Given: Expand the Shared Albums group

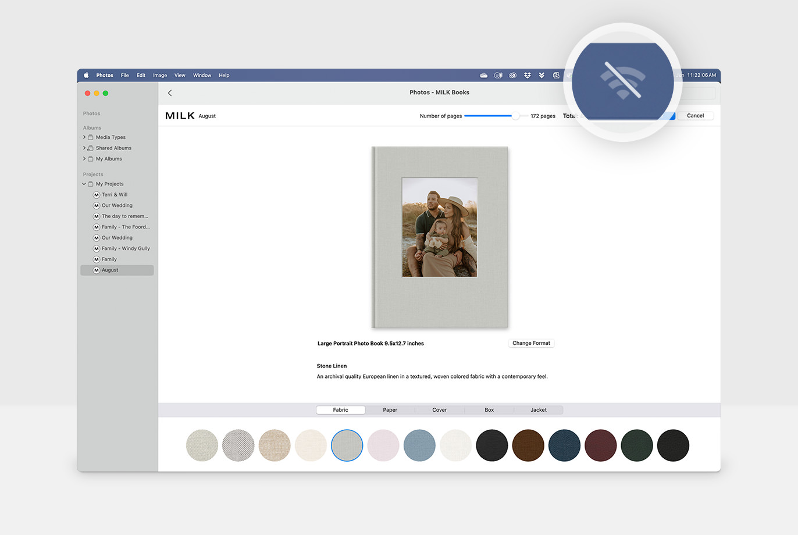Looking at the screenshot, I should 84,148.
